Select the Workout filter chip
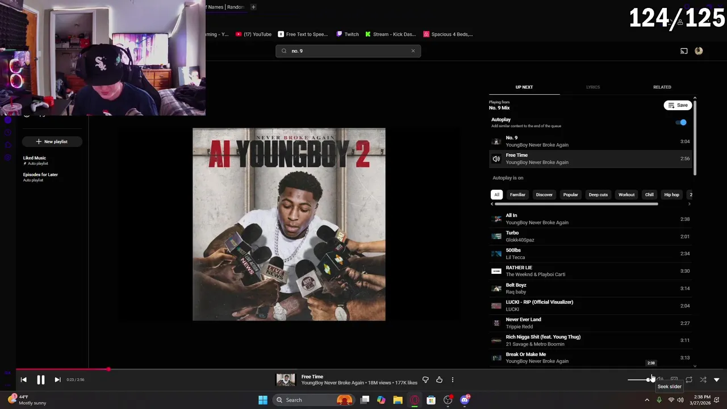 [626, 195]
